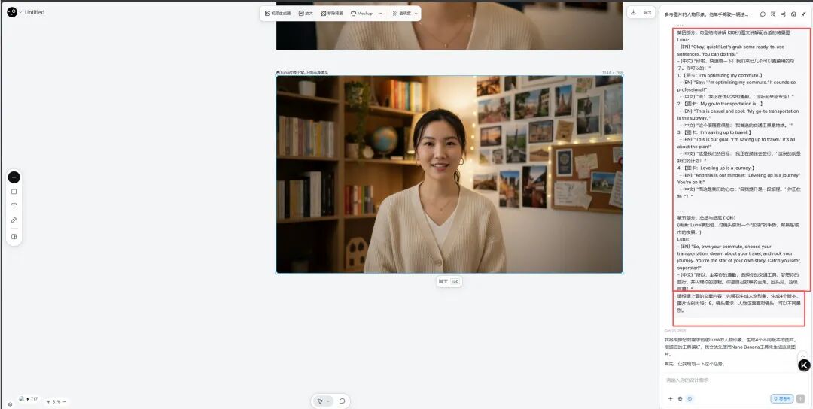
Task: Click the globe icon in chat input
Action: [680, 398]
